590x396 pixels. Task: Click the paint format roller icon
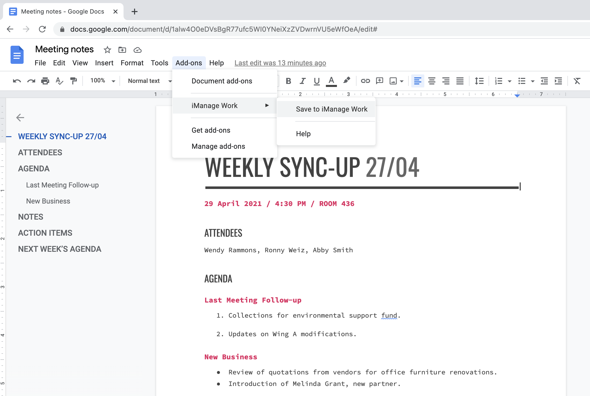point(73,81)
